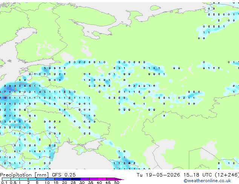
Task: Click the legend label '10'
Action: 47,182
